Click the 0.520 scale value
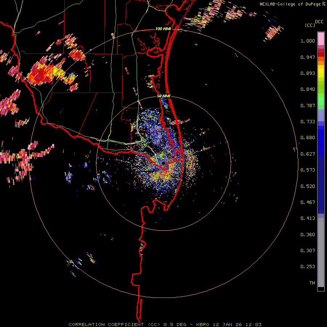This screenshot has height=327, width=327. click(x=308, y=186)
